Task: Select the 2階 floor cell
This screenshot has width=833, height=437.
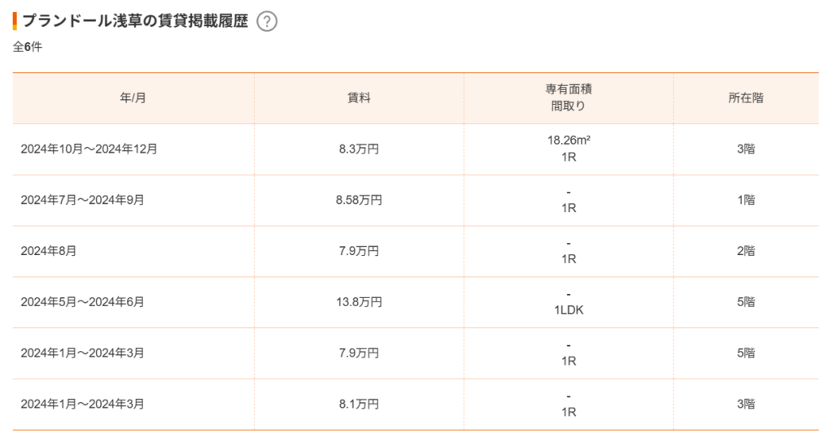Action: pos(746,251)
